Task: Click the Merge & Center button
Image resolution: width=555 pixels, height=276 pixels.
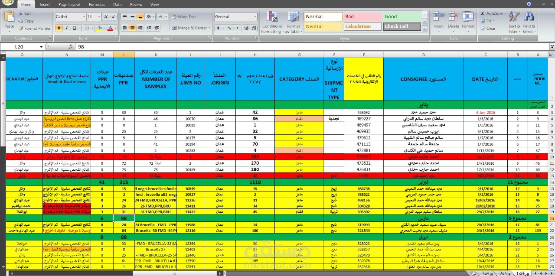Action: (190, 28)
